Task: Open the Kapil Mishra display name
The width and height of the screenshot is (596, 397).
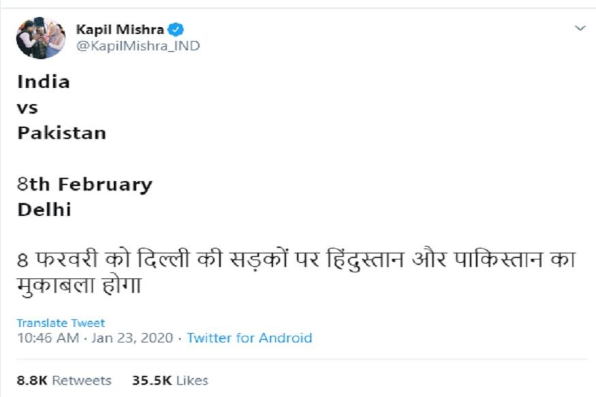Action: pos(120,29)
